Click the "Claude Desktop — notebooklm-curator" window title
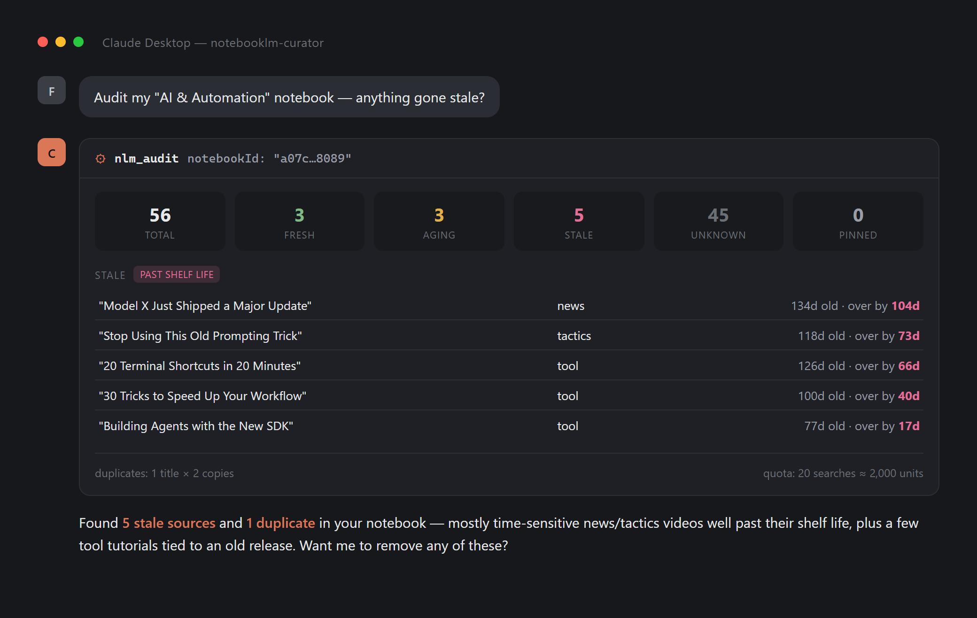Viewport: 977px width, 618px height. [213, 43]
